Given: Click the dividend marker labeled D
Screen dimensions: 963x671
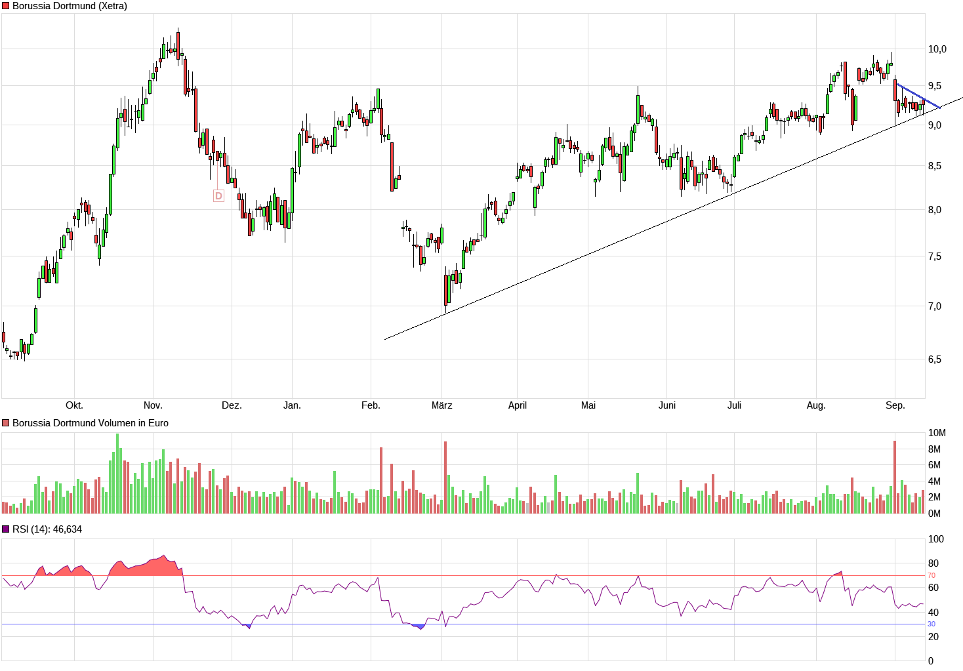Looking at the screenshot, I should 218,195.
